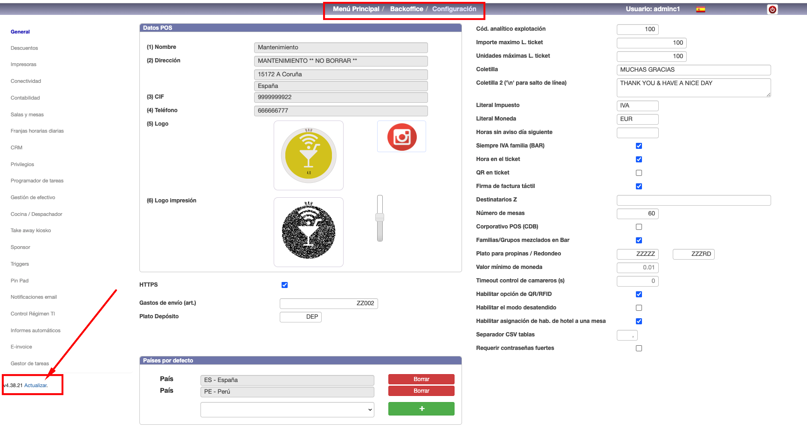This screenshot has width=807, height=429.
Task: Click the red power logout icon
Action: pyautogui.click(x=773, y=9)
